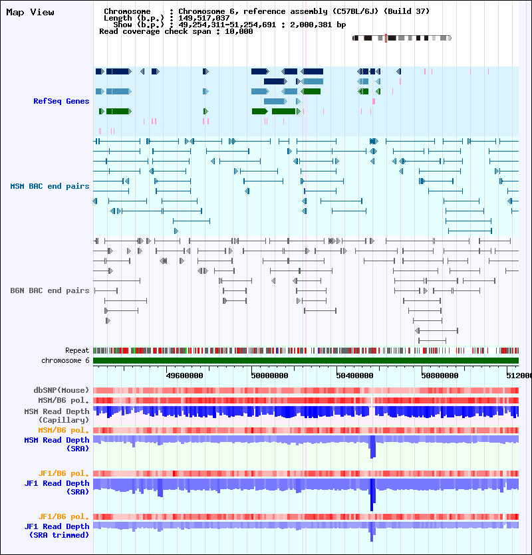532x555 pixels.
Task: Click the 50400000 ruler position label
Action: [354, 376]
